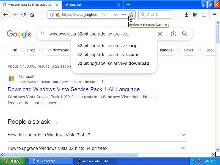Toggle the sidebar view icon
Image resolution: width=220 pixels, height=165 pixels.
pos(204,15)
